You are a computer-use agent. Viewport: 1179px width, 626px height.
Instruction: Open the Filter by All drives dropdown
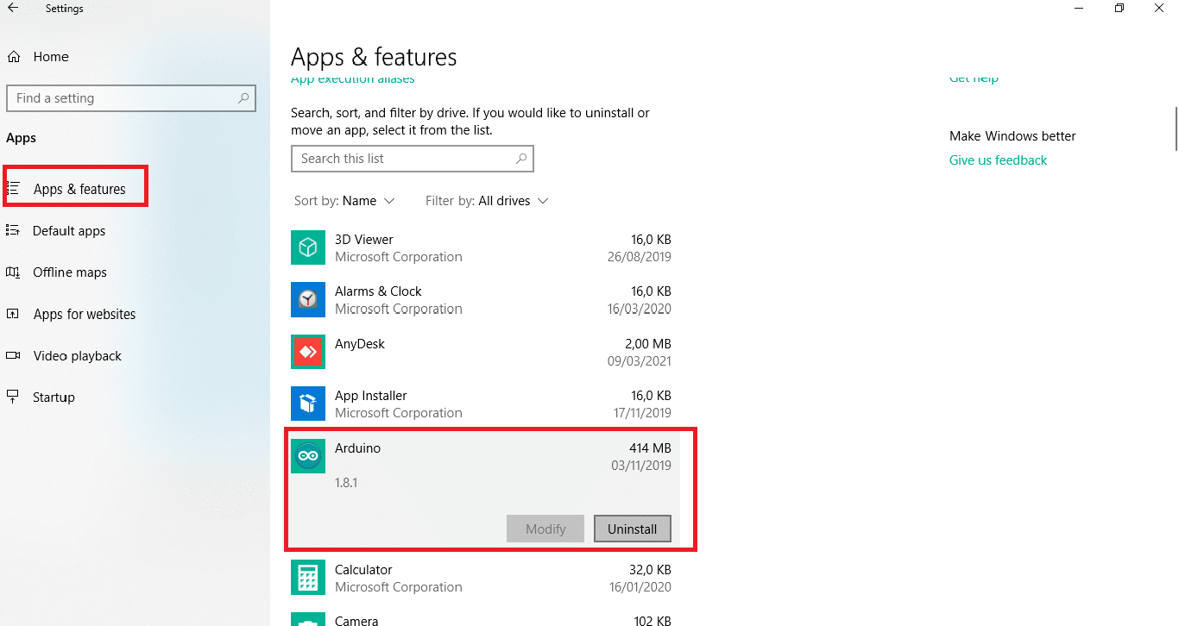[487, 201]
